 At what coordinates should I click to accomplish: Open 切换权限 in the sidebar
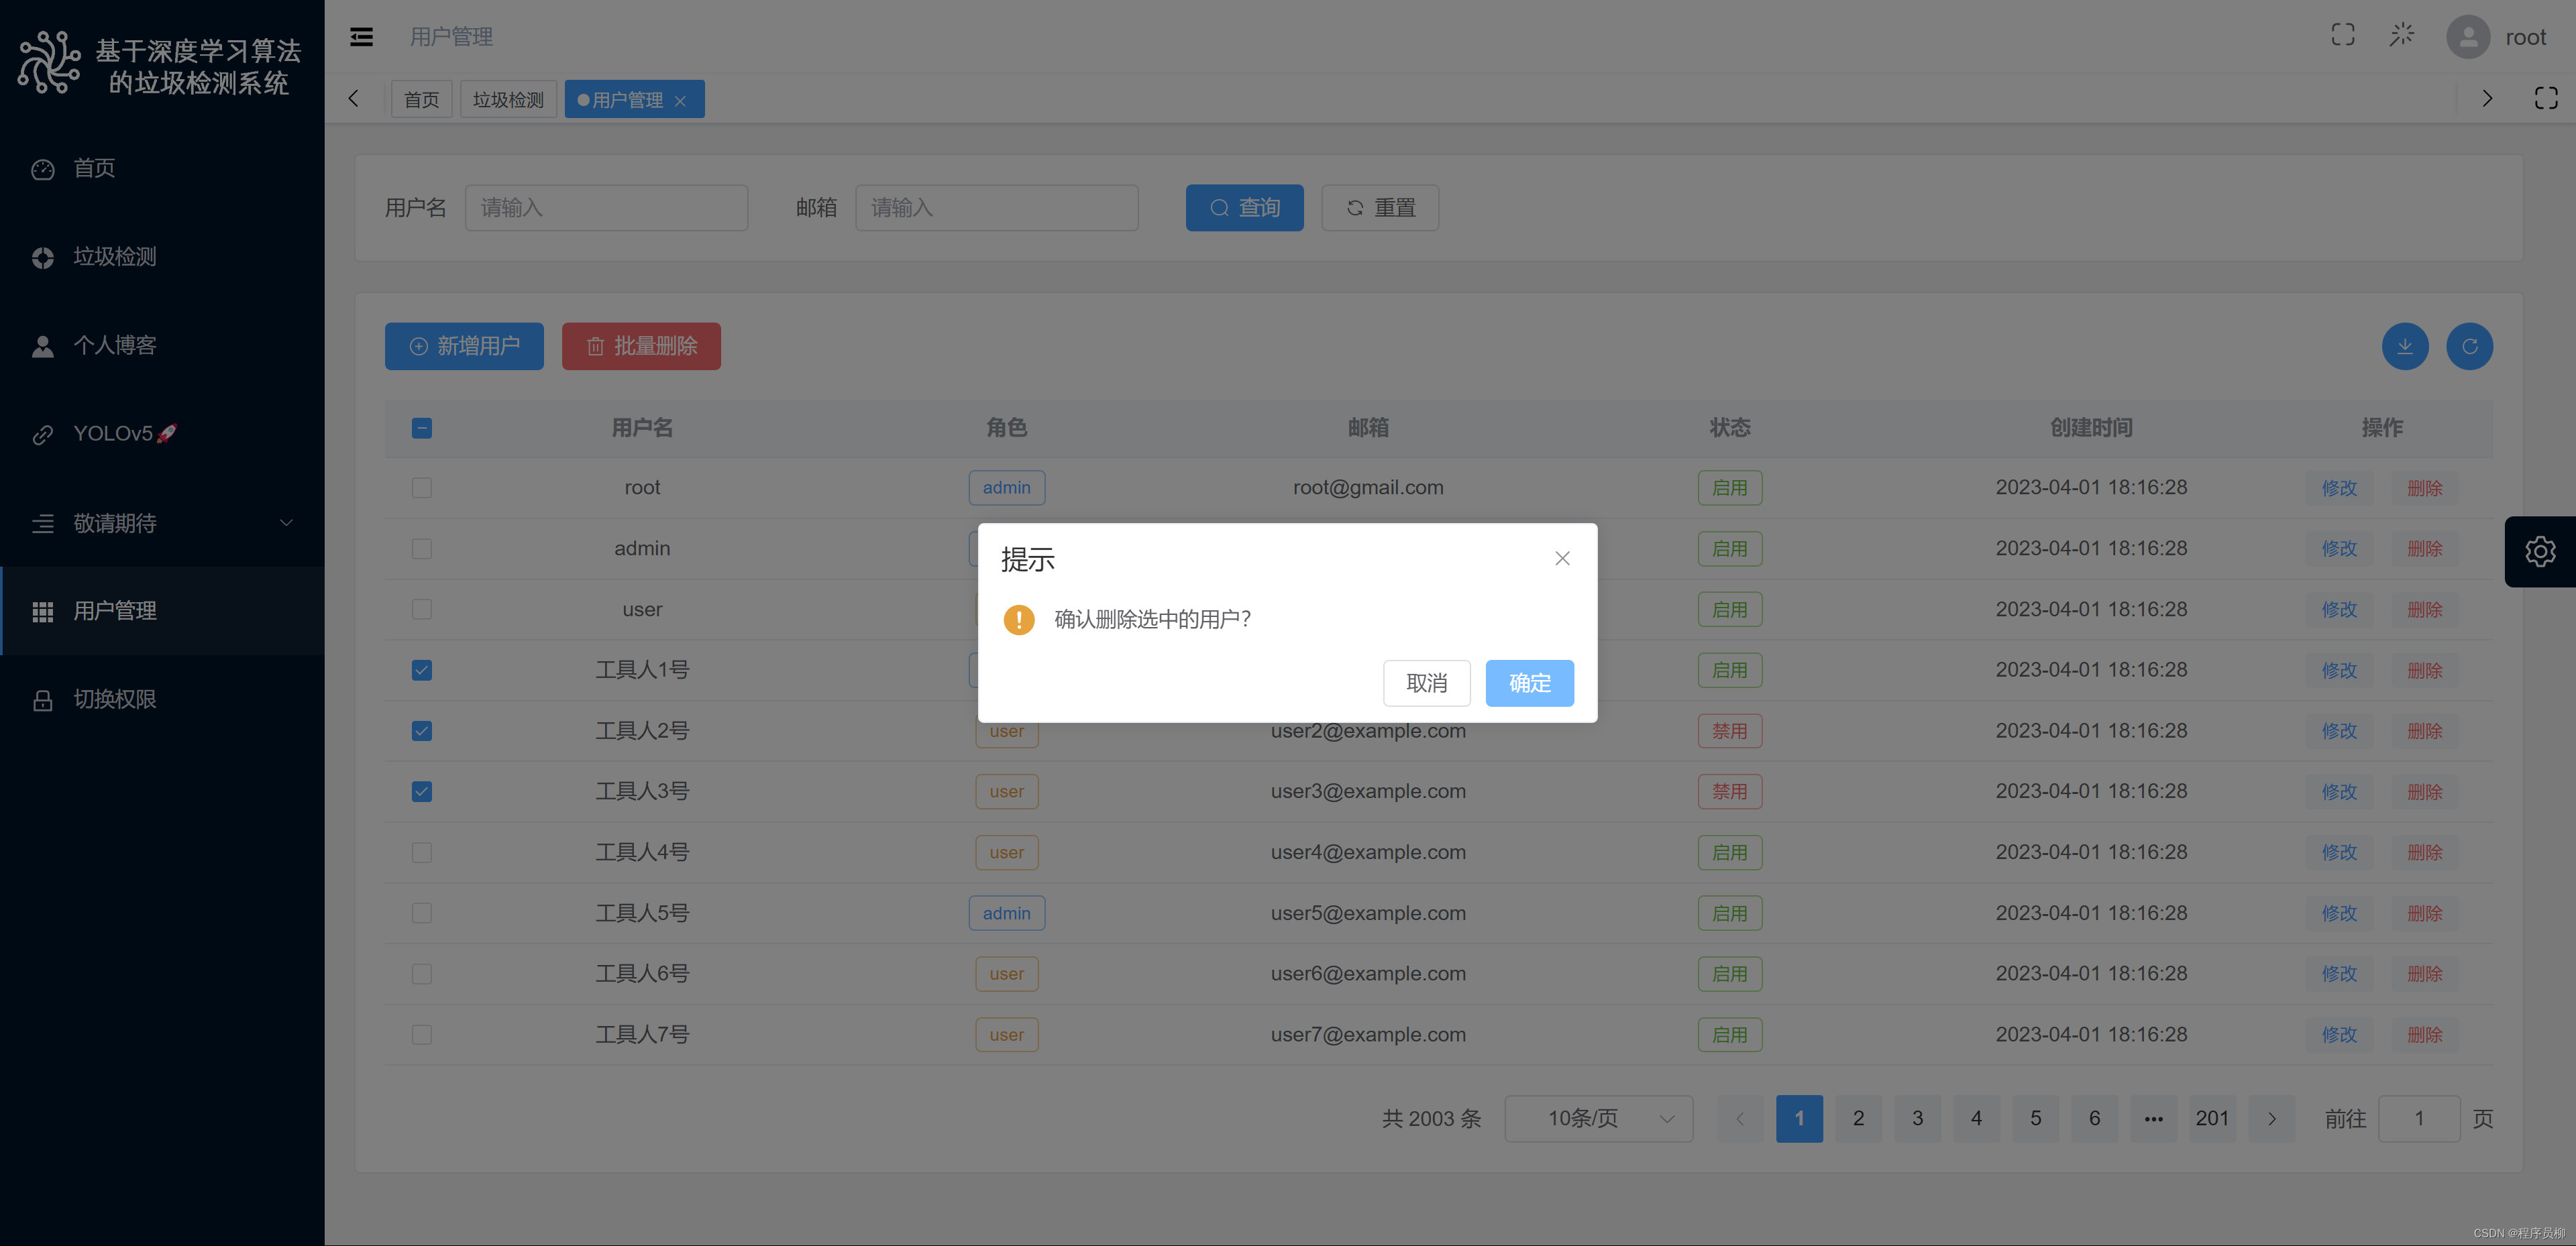click(x=162, y=700)
